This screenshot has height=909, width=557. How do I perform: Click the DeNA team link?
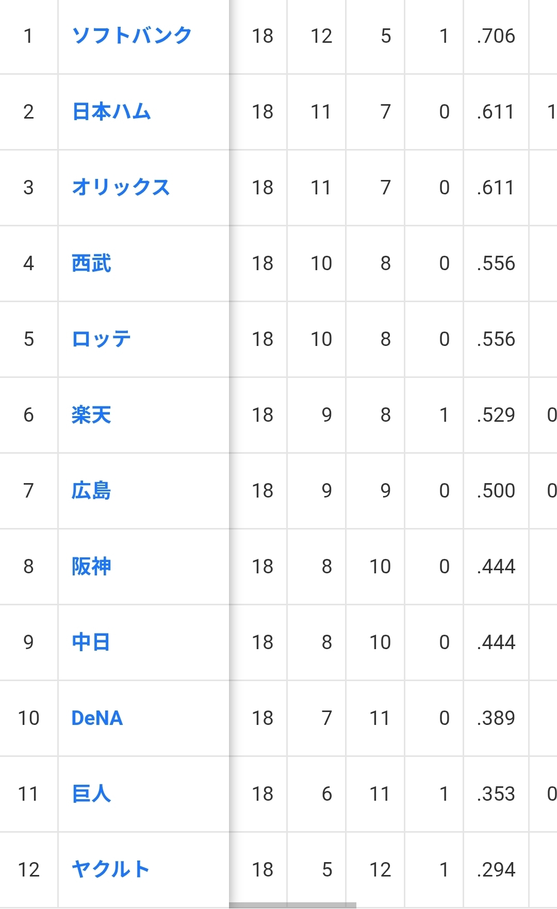pyautogui.click(x=97, y=718)
